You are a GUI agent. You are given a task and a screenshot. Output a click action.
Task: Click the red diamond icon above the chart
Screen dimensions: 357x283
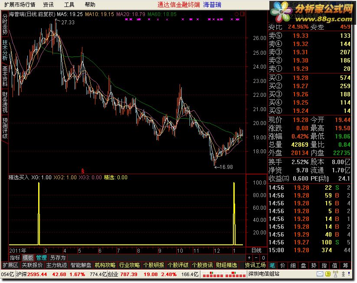pos(236,14)
